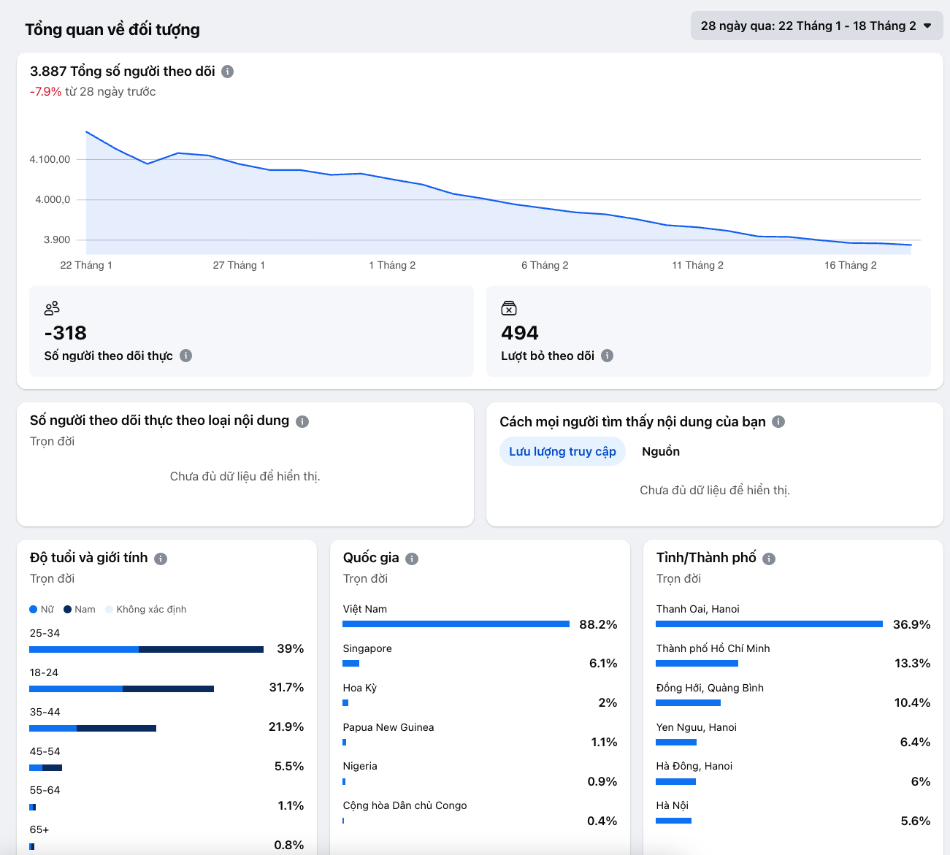Screen dimensions: 950x855
Task: Click info icon beside Quốc gia heading
Action: click(412, 559)
